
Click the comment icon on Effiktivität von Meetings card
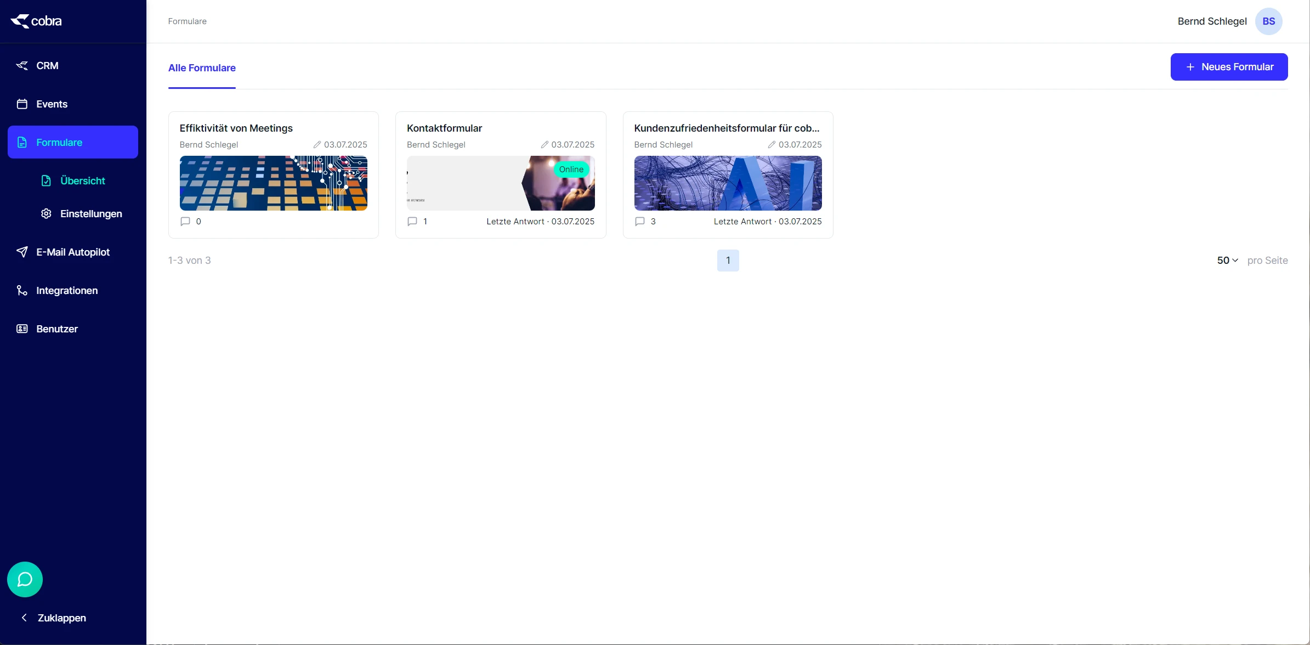pos(185,222)
